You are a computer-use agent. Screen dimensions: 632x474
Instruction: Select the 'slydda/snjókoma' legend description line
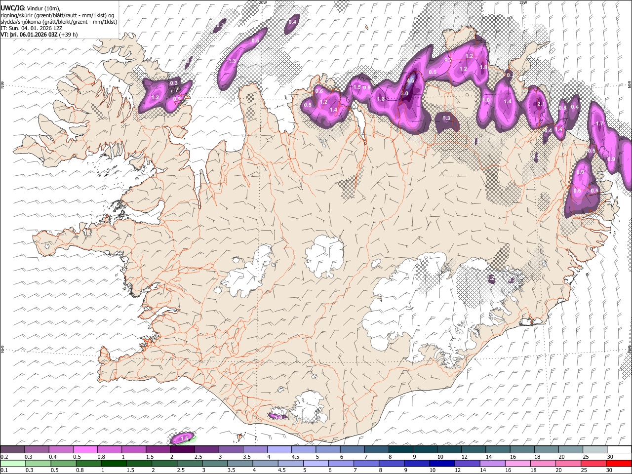click(59, 22)
